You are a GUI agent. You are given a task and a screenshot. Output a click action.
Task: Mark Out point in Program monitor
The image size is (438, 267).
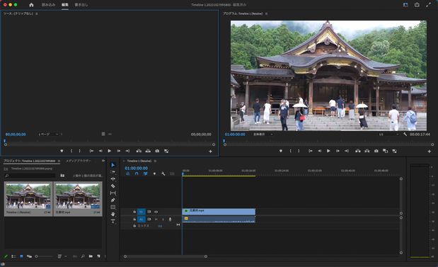(299, 151)
